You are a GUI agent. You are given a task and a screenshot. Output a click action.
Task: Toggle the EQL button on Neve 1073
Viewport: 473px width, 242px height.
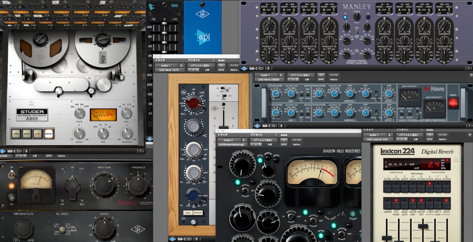click(x=188, y=213)
